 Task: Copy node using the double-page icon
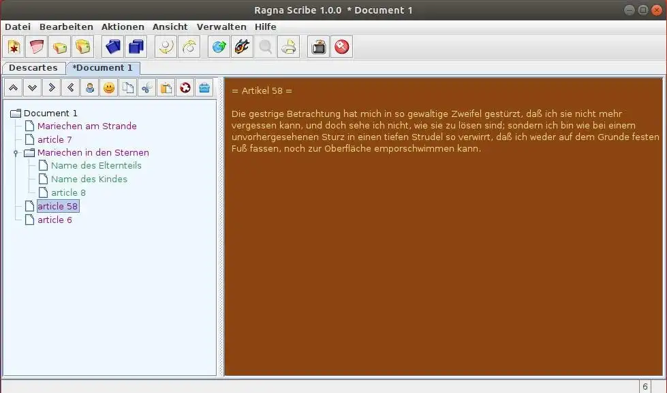click(128, 88)
